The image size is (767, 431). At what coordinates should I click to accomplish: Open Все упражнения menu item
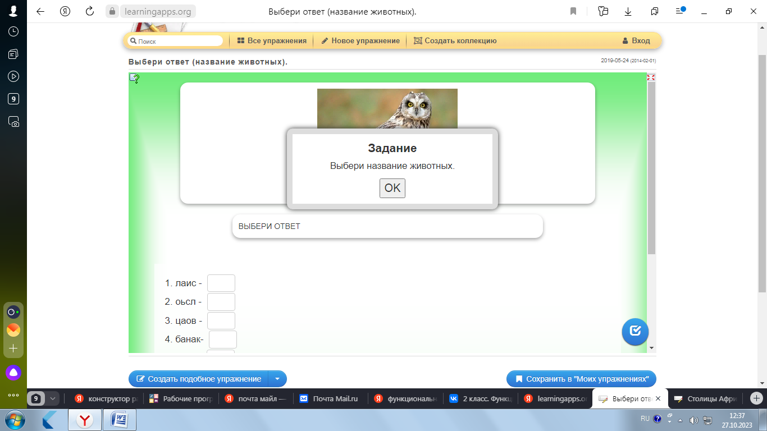(272, 41)
